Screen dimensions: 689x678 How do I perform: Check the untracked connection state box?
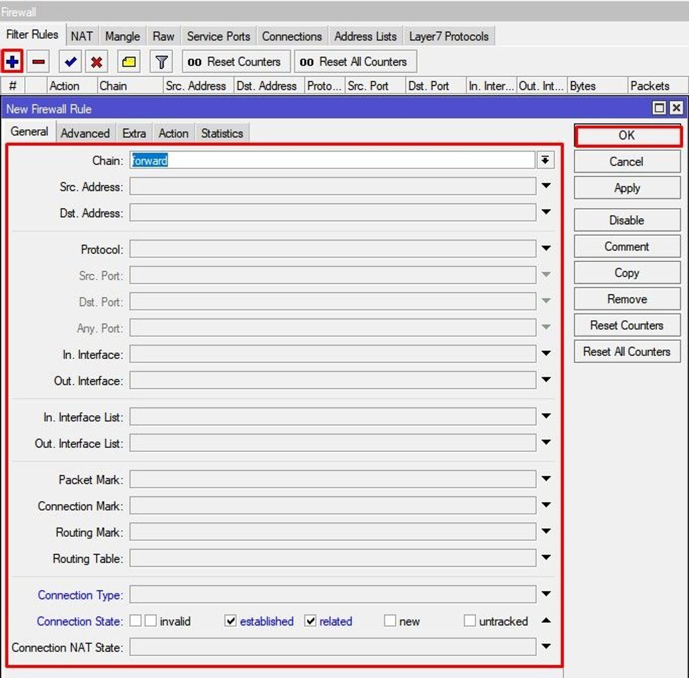(x=470, y=621)
